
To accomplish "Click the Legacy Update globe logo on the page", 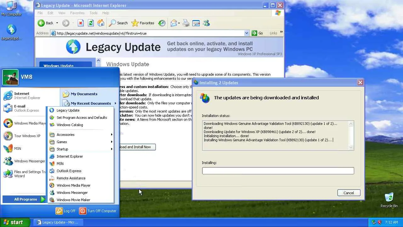I will [73, 47].
